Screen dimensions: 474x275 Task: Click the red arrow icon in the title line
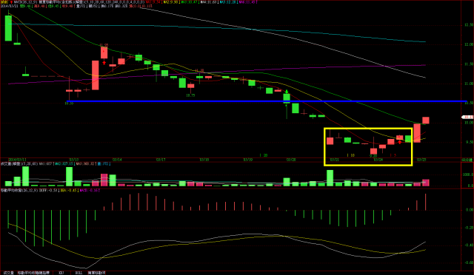[12, 2]
